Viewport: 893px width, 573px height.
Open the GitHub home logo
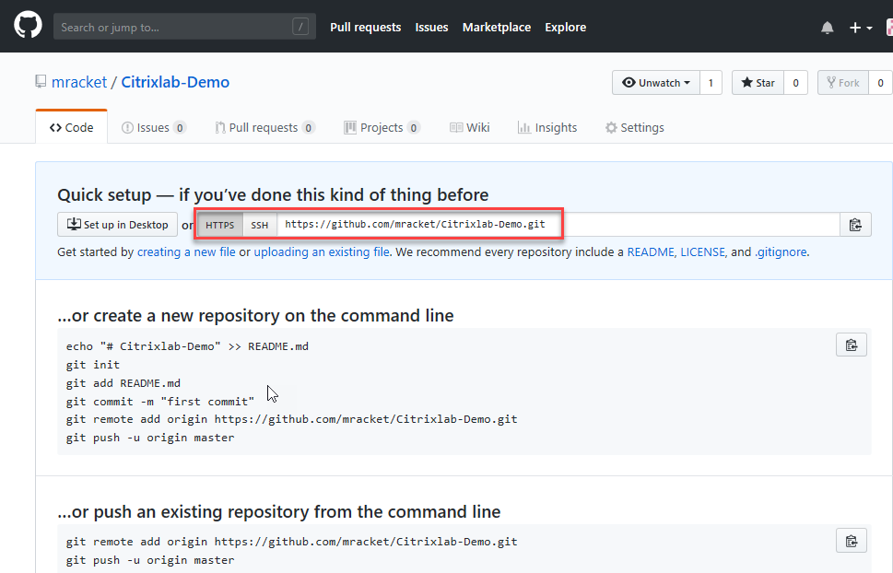tap(28, 26)
